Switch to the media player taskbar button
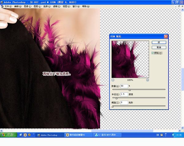Image resolution: width=184 pixels, height=146 pixels. tap(79, 135)
